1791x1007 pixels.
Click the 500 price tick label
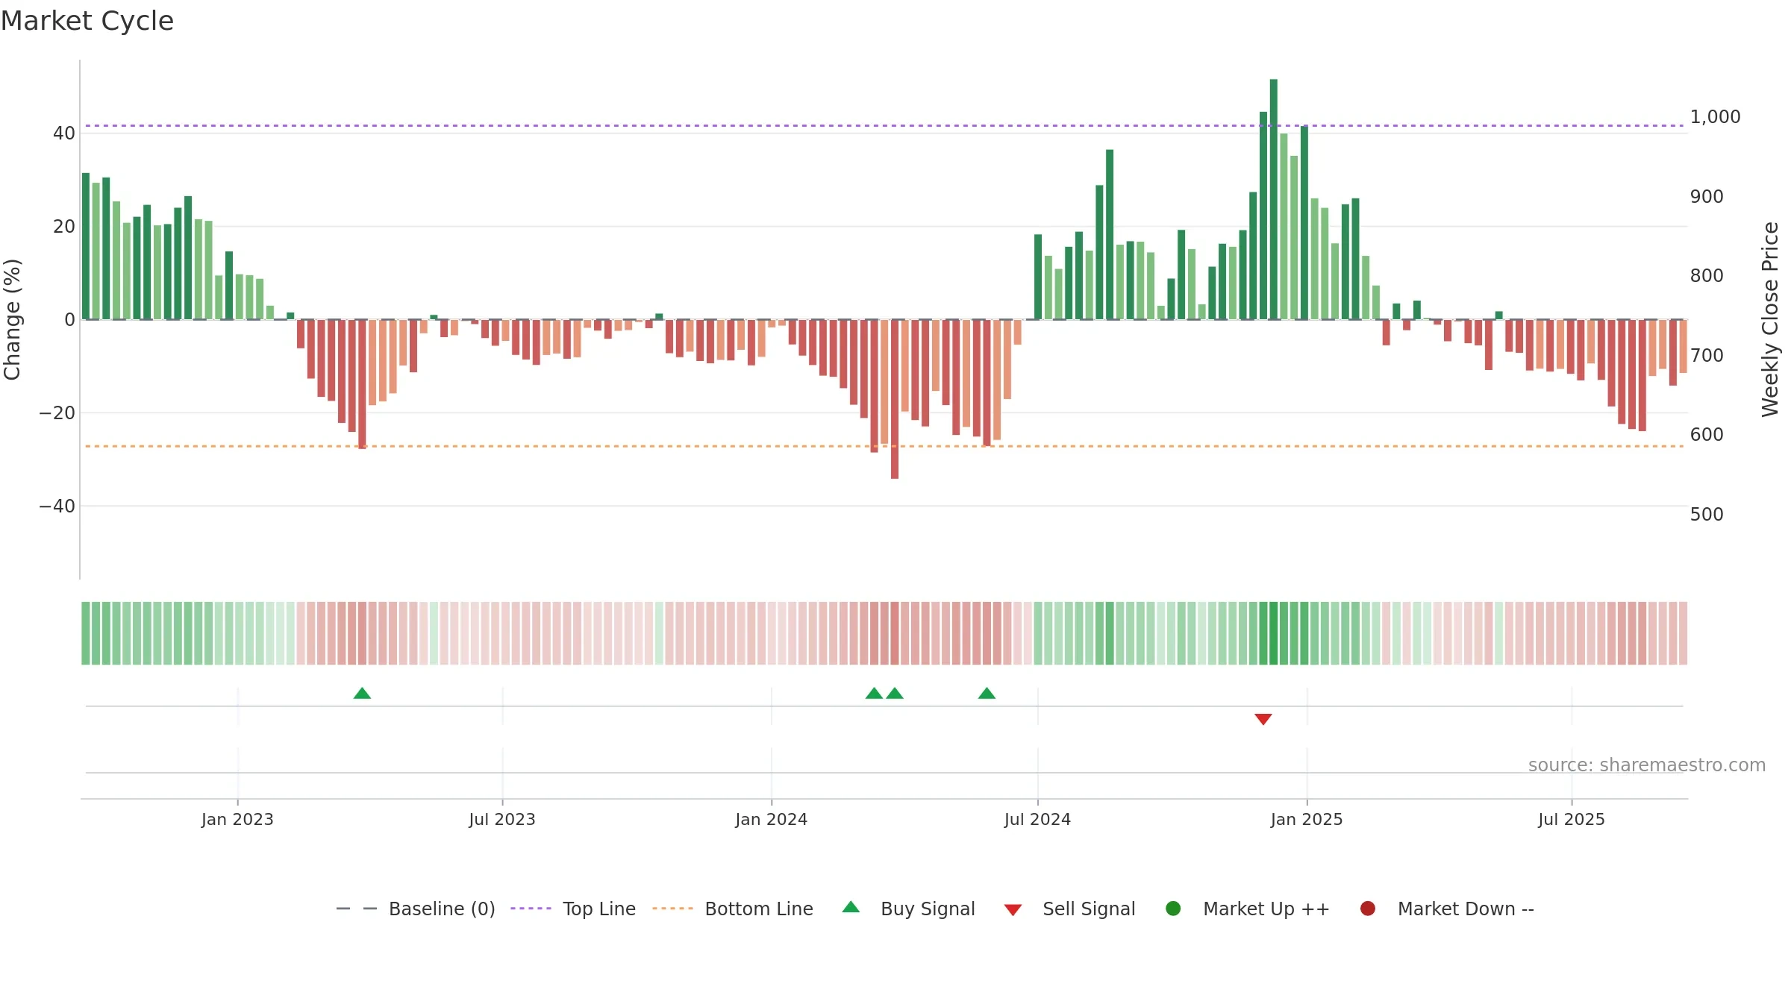1707,515
